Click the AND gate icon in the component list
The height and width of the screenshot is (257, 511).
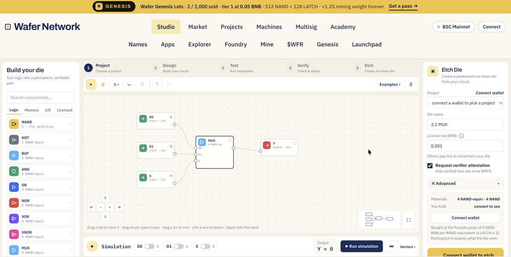[14, 171]
